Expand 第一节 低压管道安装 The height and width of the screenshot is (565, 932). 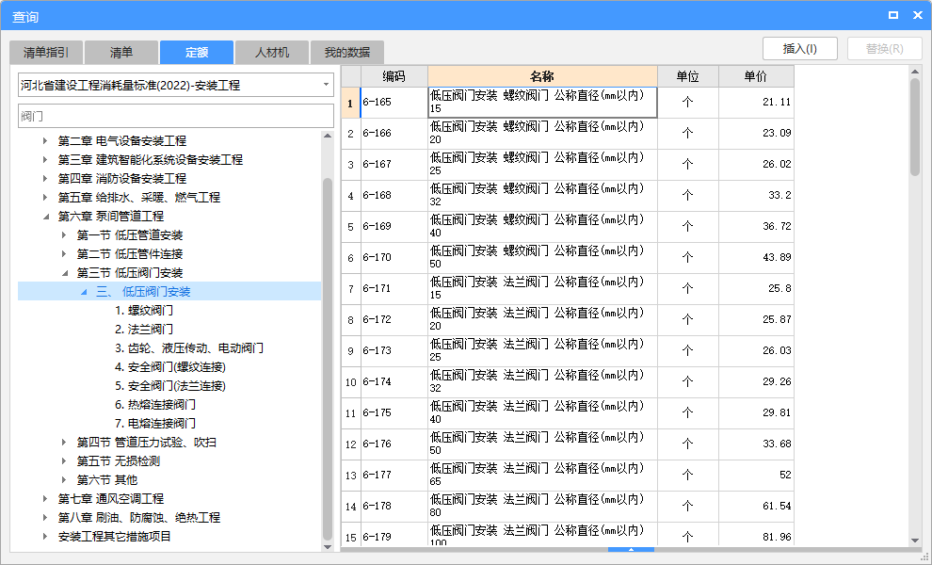pyautogui.click(x=64, y=234)
